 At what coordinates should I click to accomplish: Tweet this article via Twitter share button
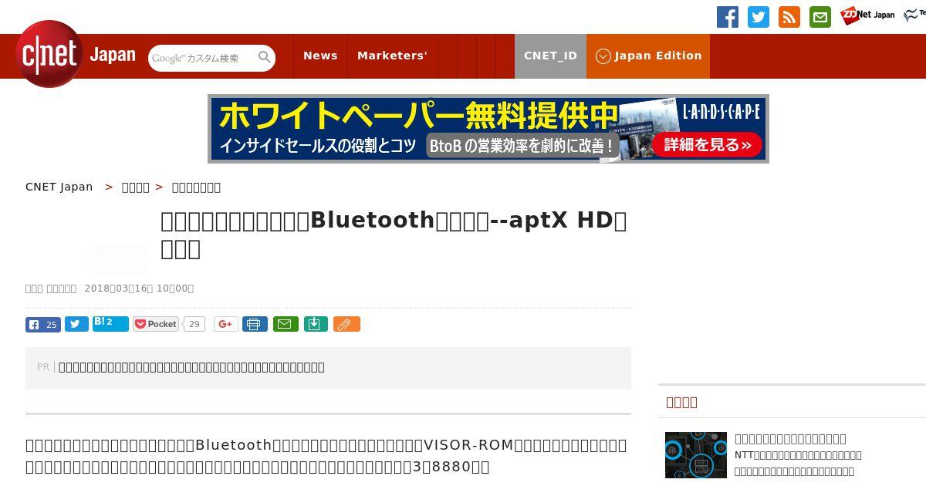tap(76, 324)
